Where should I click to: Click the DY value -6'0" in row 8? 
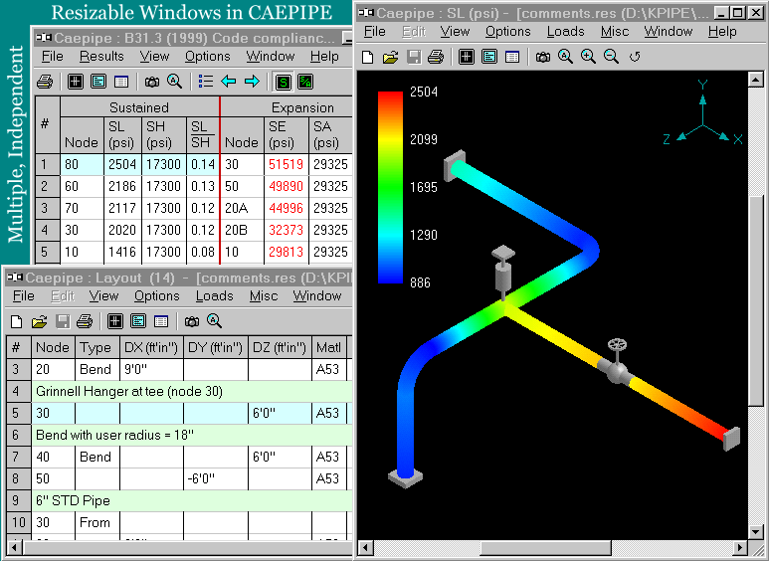tap(216, 478)
